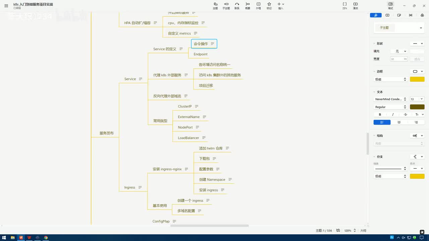Center-align the text
The image size is (429, 241).
(x=399, y=122)
